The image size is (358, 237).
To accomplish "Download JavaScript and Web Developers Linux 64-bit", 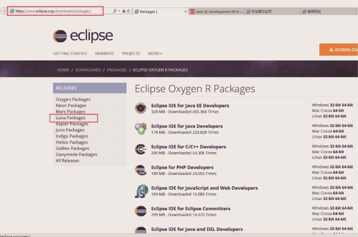I will click(x=340, y=199).
